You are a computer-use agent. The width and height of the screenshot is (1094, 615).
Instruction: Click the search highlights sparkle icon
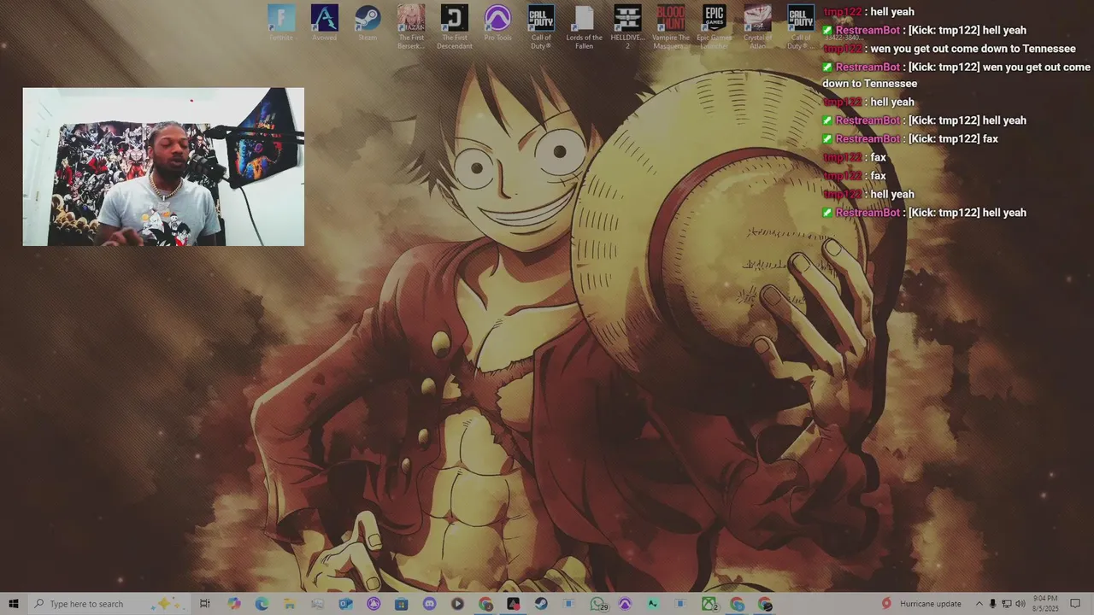pyautogui.click(x=168, y=604)
